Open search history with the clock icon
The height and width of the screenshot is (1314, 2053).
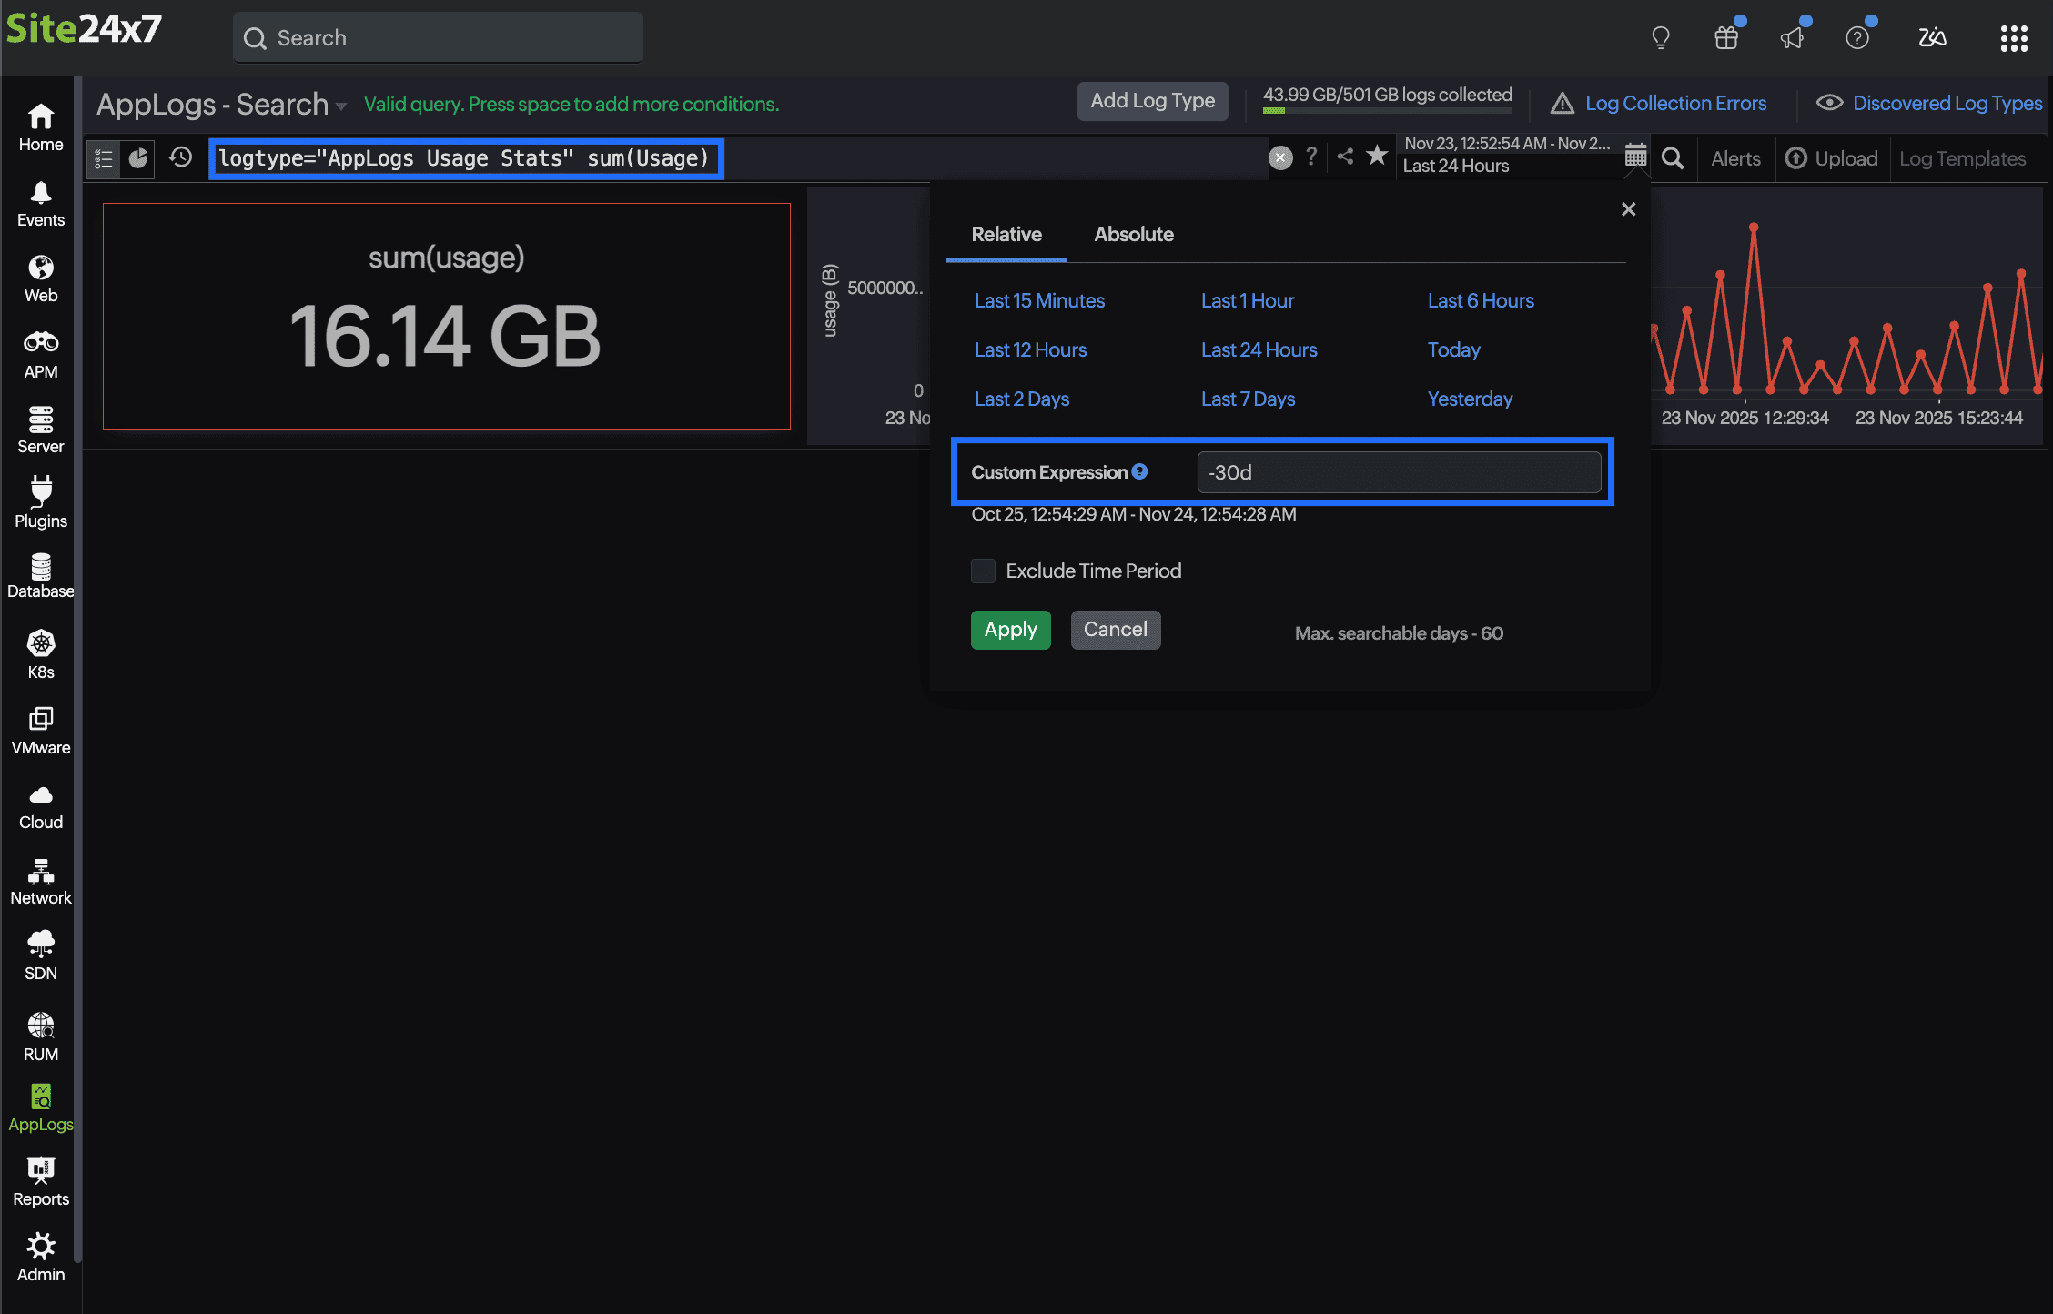click(x=179, y=157)
